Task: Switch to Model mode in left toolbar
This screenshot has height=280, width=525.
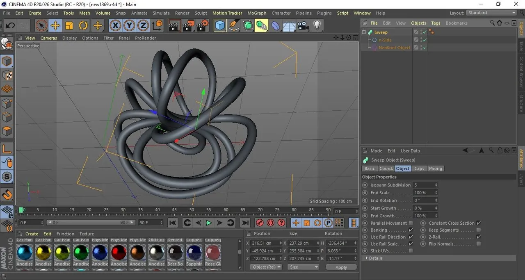Action: click(x=7, y=61)
